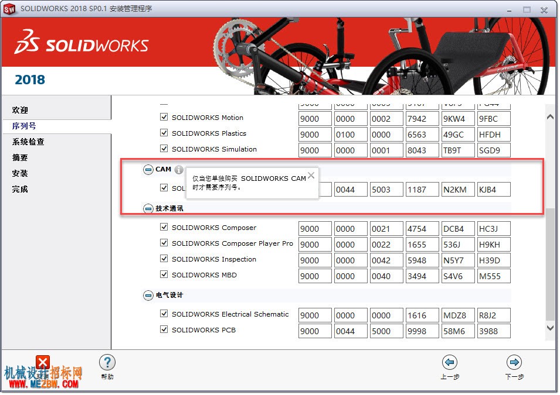
Task: Collapse the 电气设计 section
Action: 148,296
